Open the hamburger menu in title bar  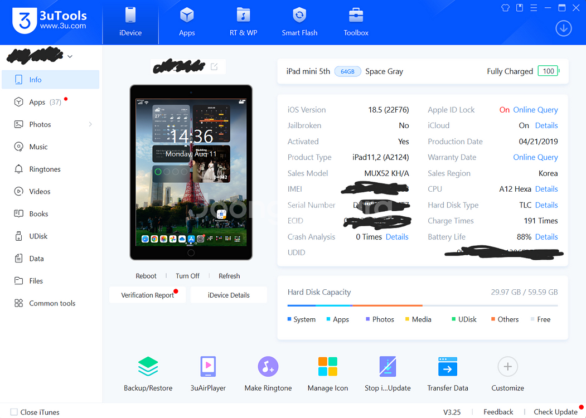tap(534, 7)
